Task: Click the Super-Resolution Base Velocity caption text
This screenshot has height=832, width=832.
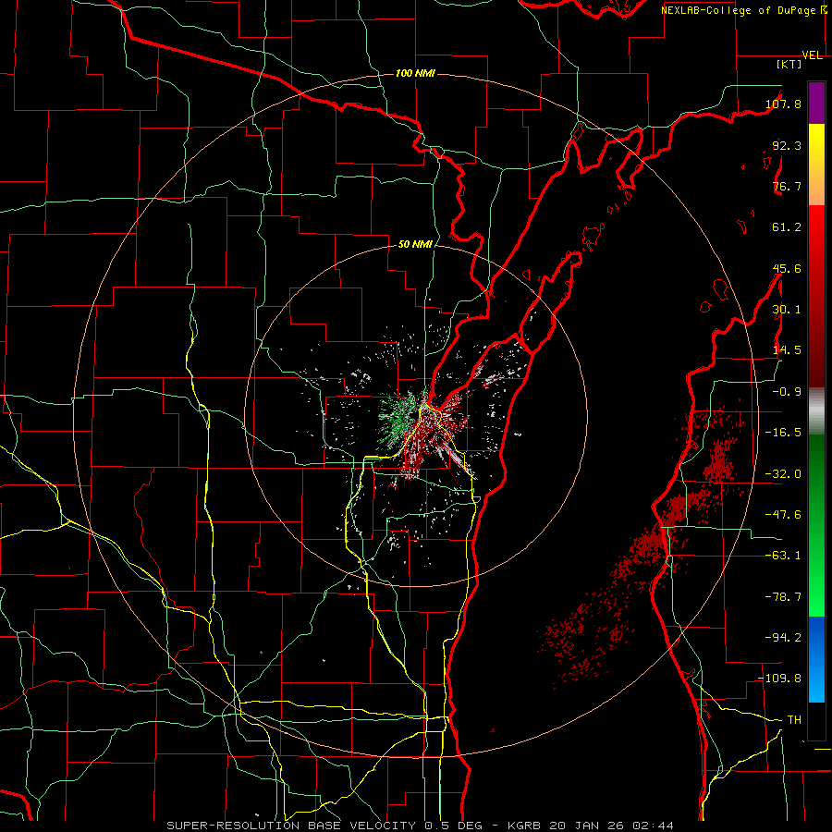Action: pos(421,826)
